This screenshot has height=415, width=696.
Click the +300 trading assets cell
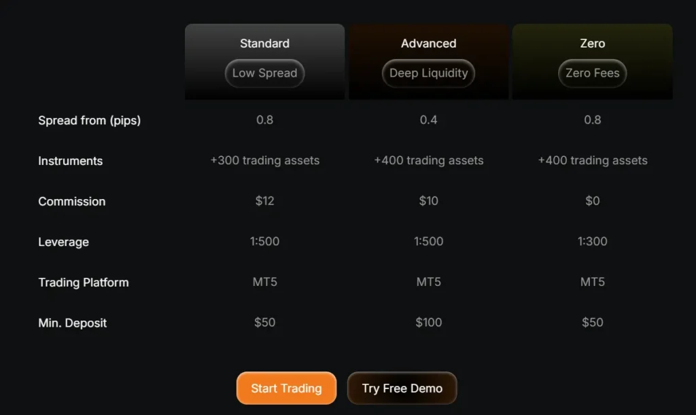coord(264,161)
